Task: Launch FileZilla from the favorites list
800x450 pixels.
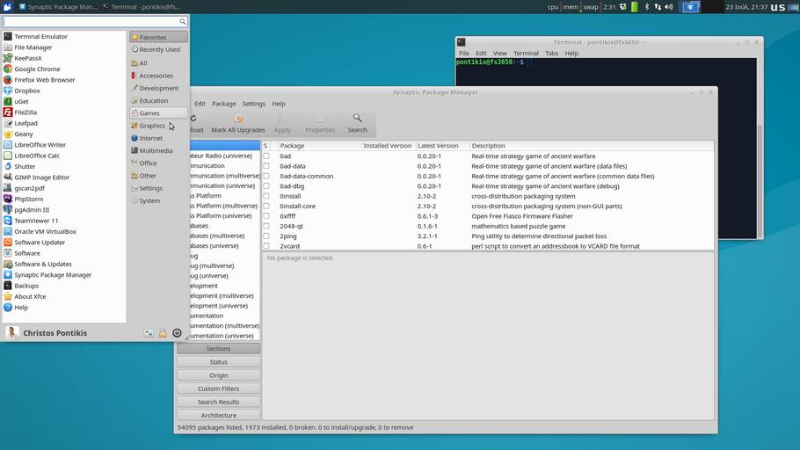Action: pos(25,112)
